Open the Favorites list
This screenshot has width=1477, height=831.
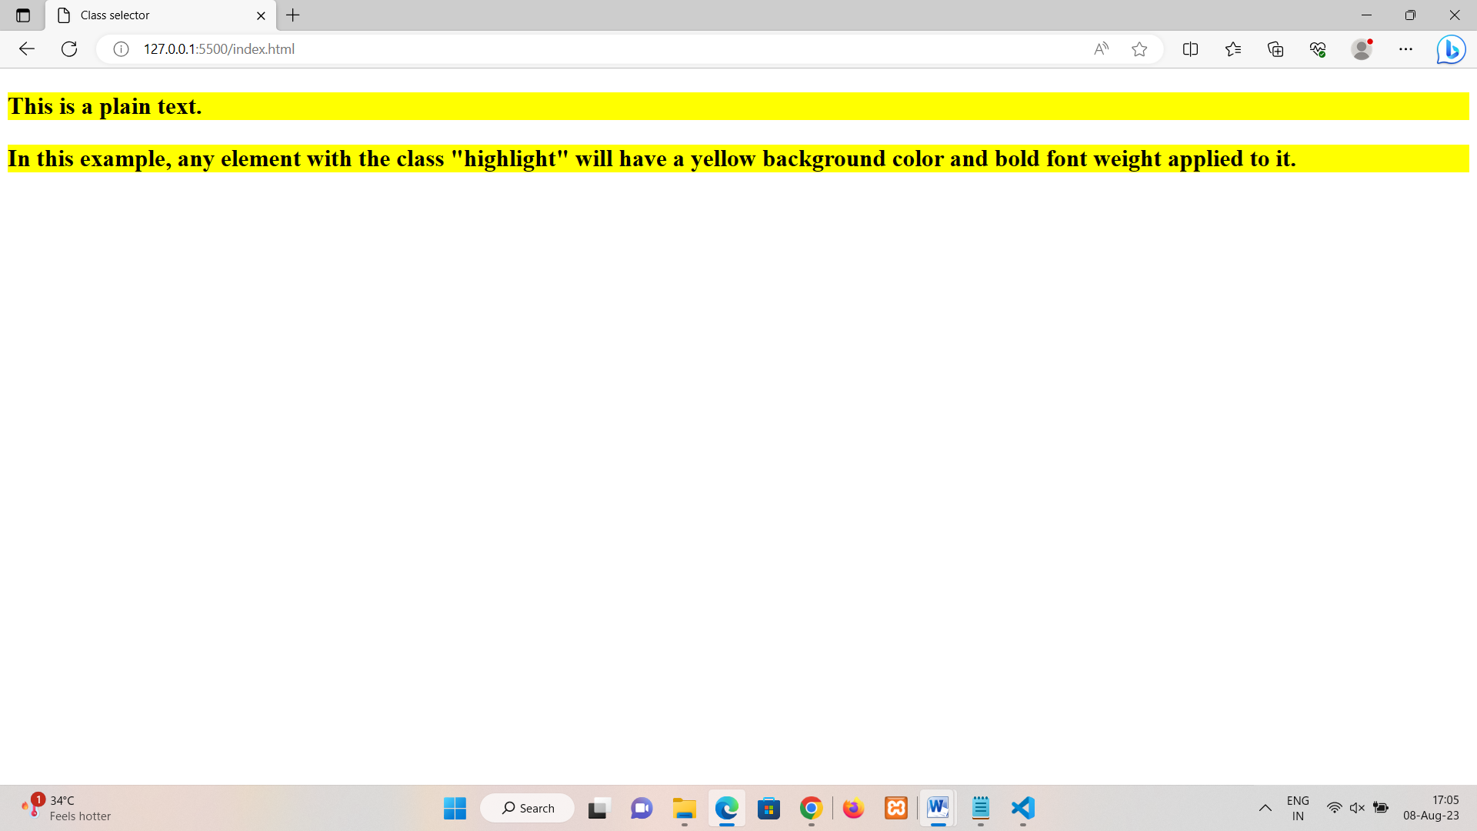tap(1233, 49)
